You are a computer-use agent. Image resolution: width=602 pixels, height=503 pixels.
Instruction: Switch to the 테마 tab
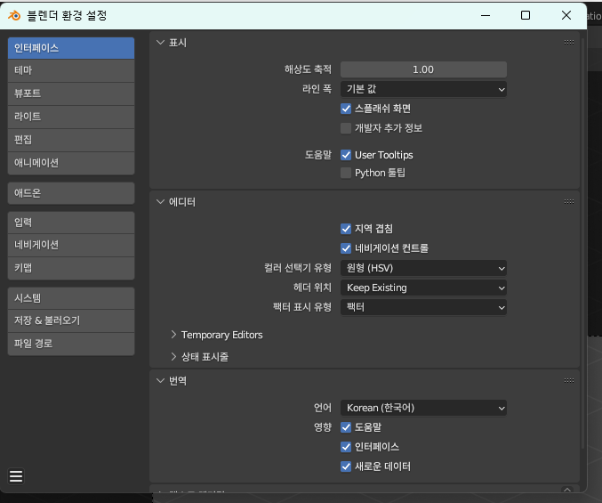click(x=71, y=70)
